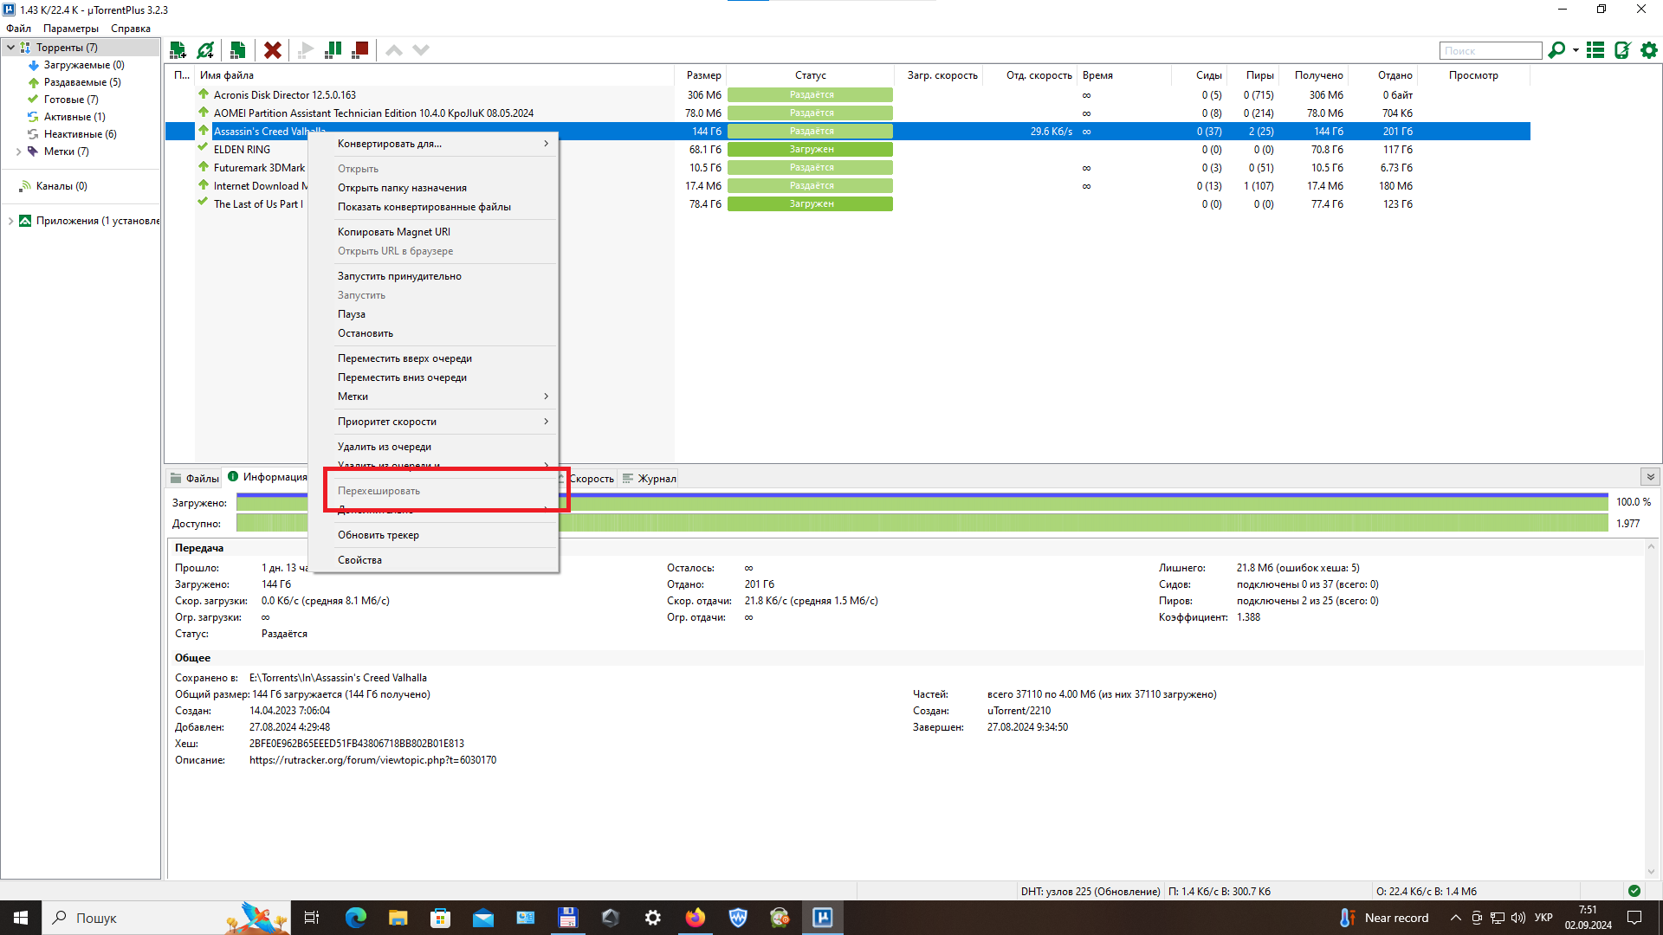Open the search provider dropdown arrow
This screenshot has height=935, width=1663.
tap(1576, 50)
